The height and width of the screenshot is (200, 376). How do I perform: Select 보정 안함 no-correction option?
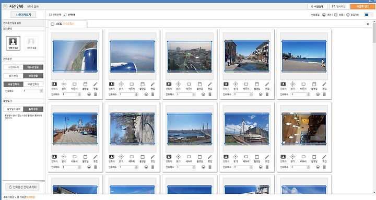pyautogui.click(x=33, y=76)
